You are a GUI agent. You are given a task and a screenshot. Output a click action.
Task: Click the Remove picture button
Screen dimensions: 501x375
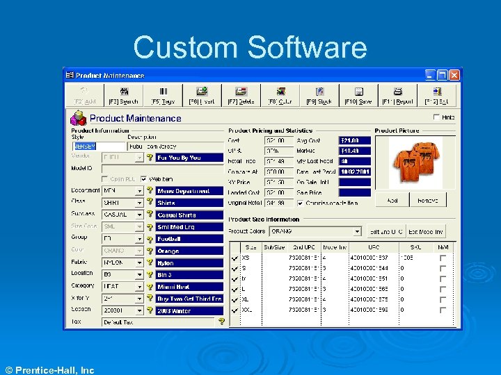428,200
